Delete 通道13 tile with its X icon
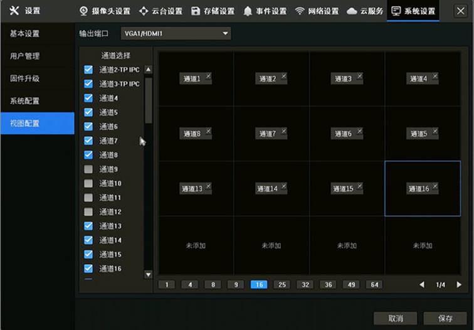This screenshot has height=330, width=474. pos(208,186)
